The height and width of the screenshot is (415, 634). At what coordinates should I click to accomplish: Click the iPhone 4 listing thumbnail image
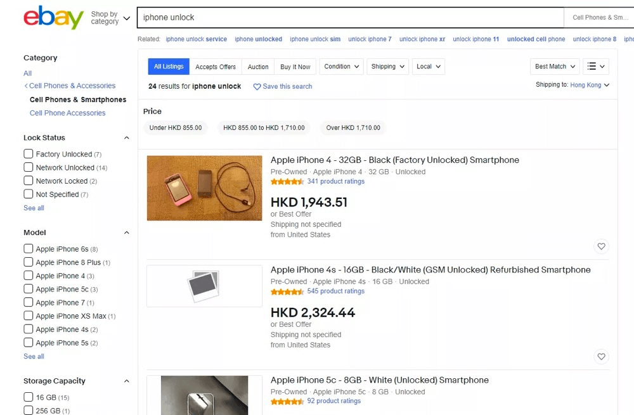(204, 188)
